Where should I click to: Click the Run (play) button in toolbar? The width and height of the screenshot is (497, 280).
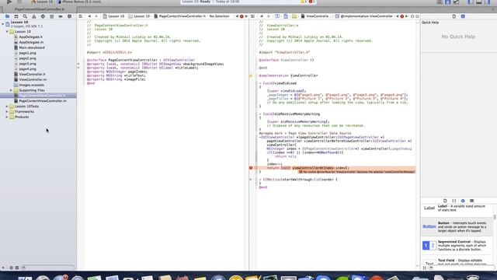(x=9, y=2)
